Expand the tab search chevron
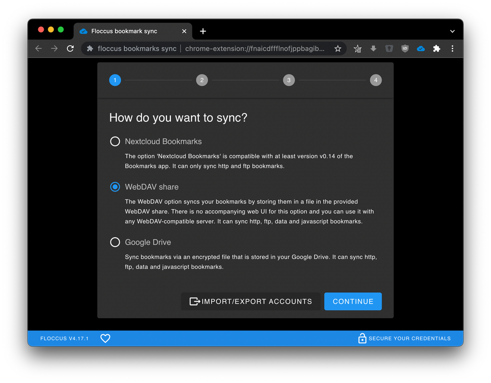The height and width of the screenshot is (383, 491). pos(452,31)
